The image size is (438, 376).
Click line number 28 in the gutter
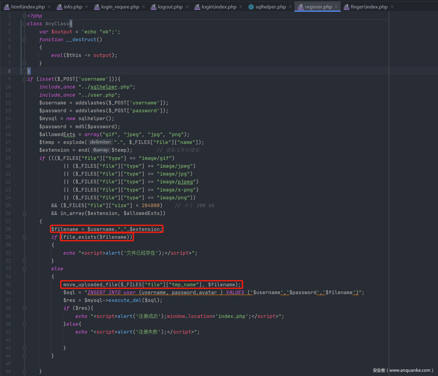tap(8, 229)
